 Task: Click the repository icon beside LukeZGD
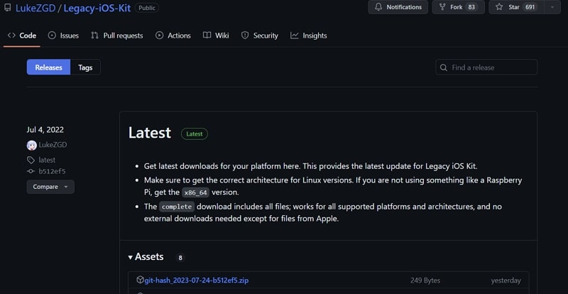coord(6,8)
